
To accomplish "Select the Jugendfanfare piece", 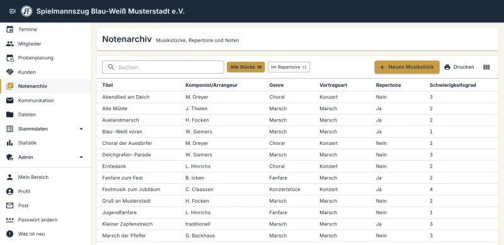I will point(297,212).
